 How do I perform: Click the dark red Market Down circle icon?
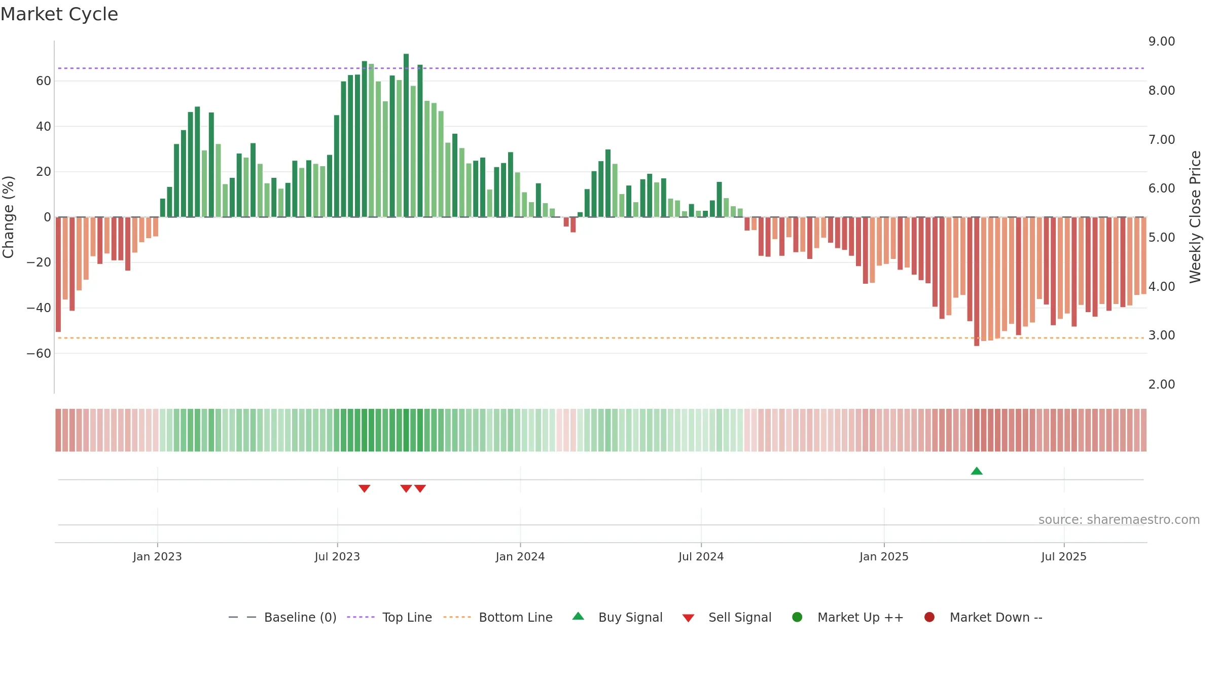click(929, 617)
